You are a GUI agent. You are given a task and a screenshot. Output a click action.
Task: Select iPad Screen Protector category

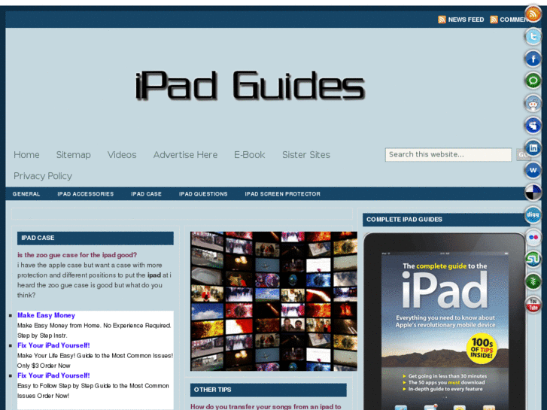(x=282, y=194)
